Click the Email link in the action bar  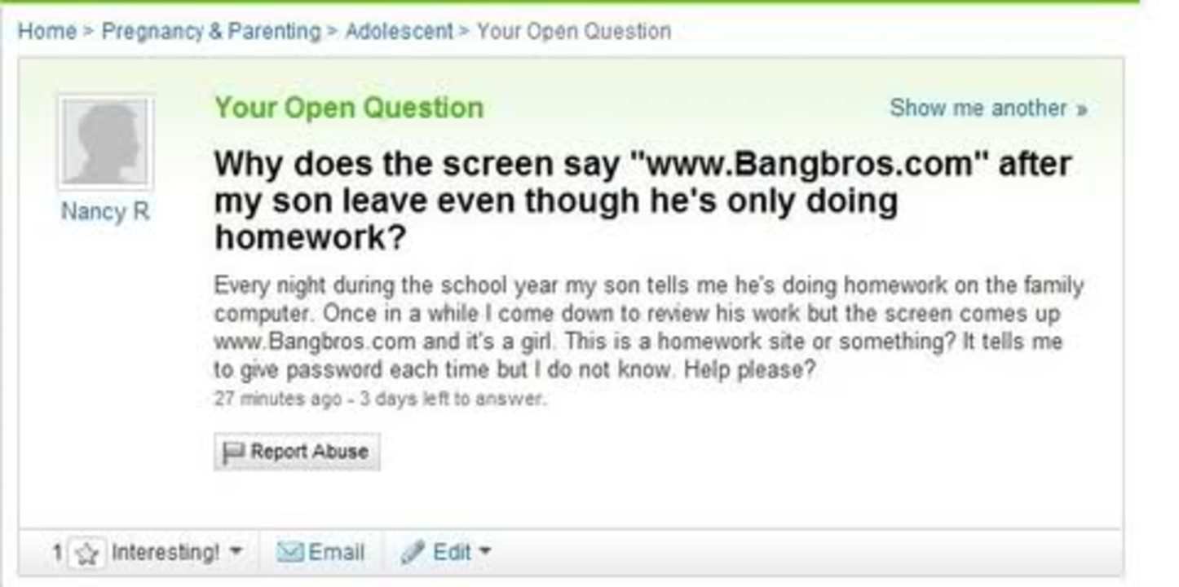[320, 553]
